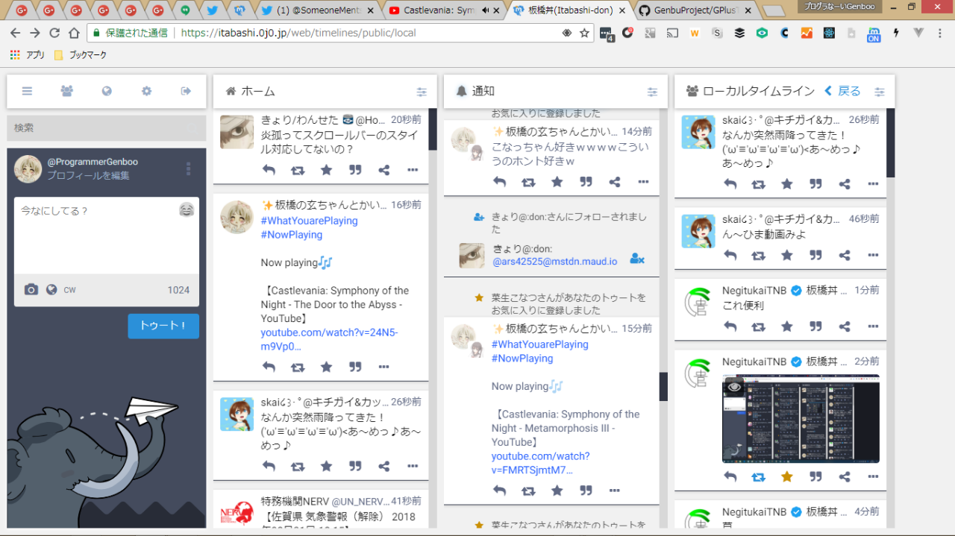Click the globe icon in the top navigation bar
Screen dimensions: 955x536
click(x=107, y=91)
